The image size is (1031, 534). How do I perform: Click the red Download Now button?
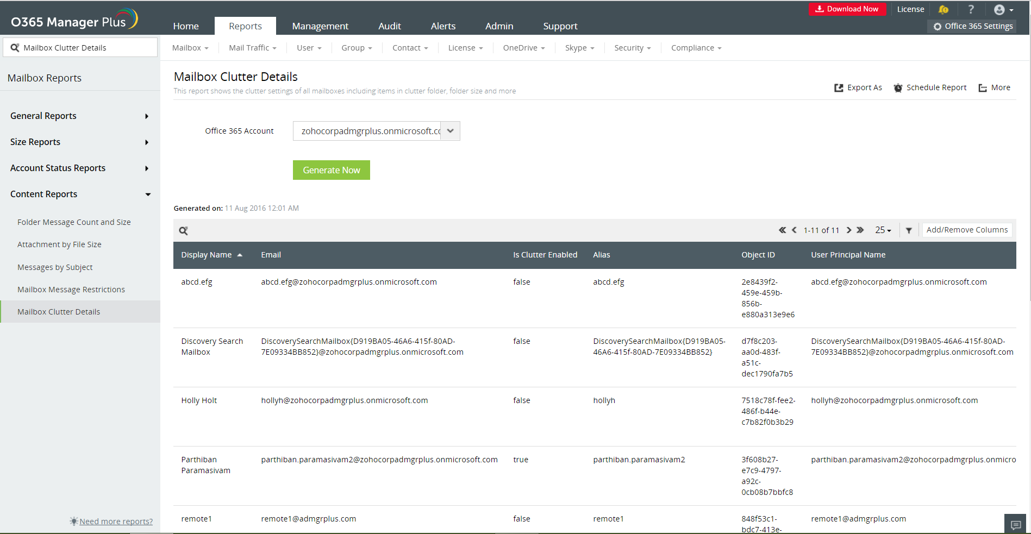847,9
